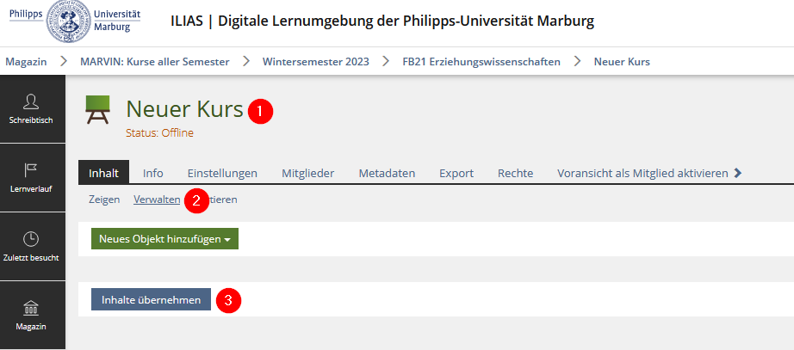This screenshot has height=350, width=794.
Task: Open the Lernverlauf flag icon
Action: point(31,170)
